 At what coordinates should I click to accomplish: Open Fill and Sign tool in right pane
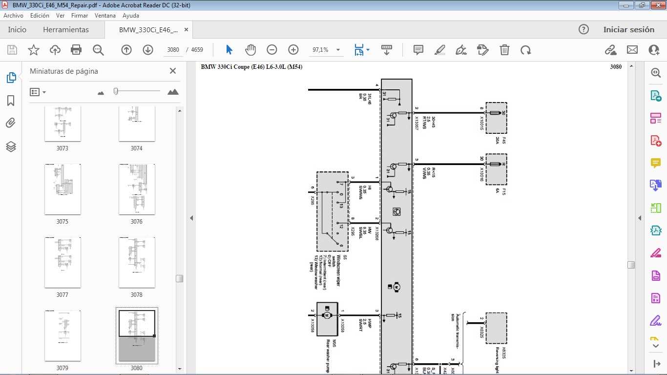click(x=656, y=321)
